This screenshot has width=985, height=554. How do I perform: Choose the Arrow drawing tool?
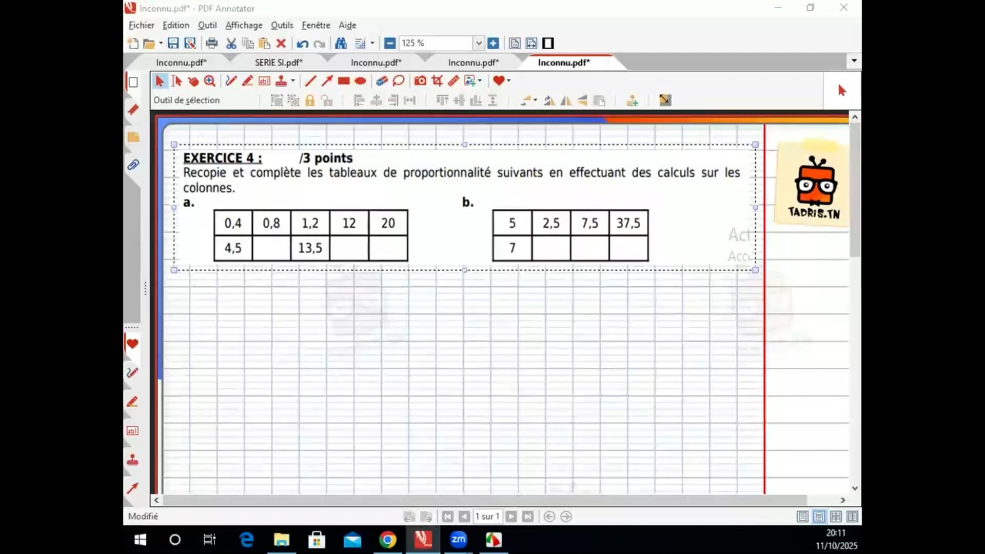click(x=327, y=81)
